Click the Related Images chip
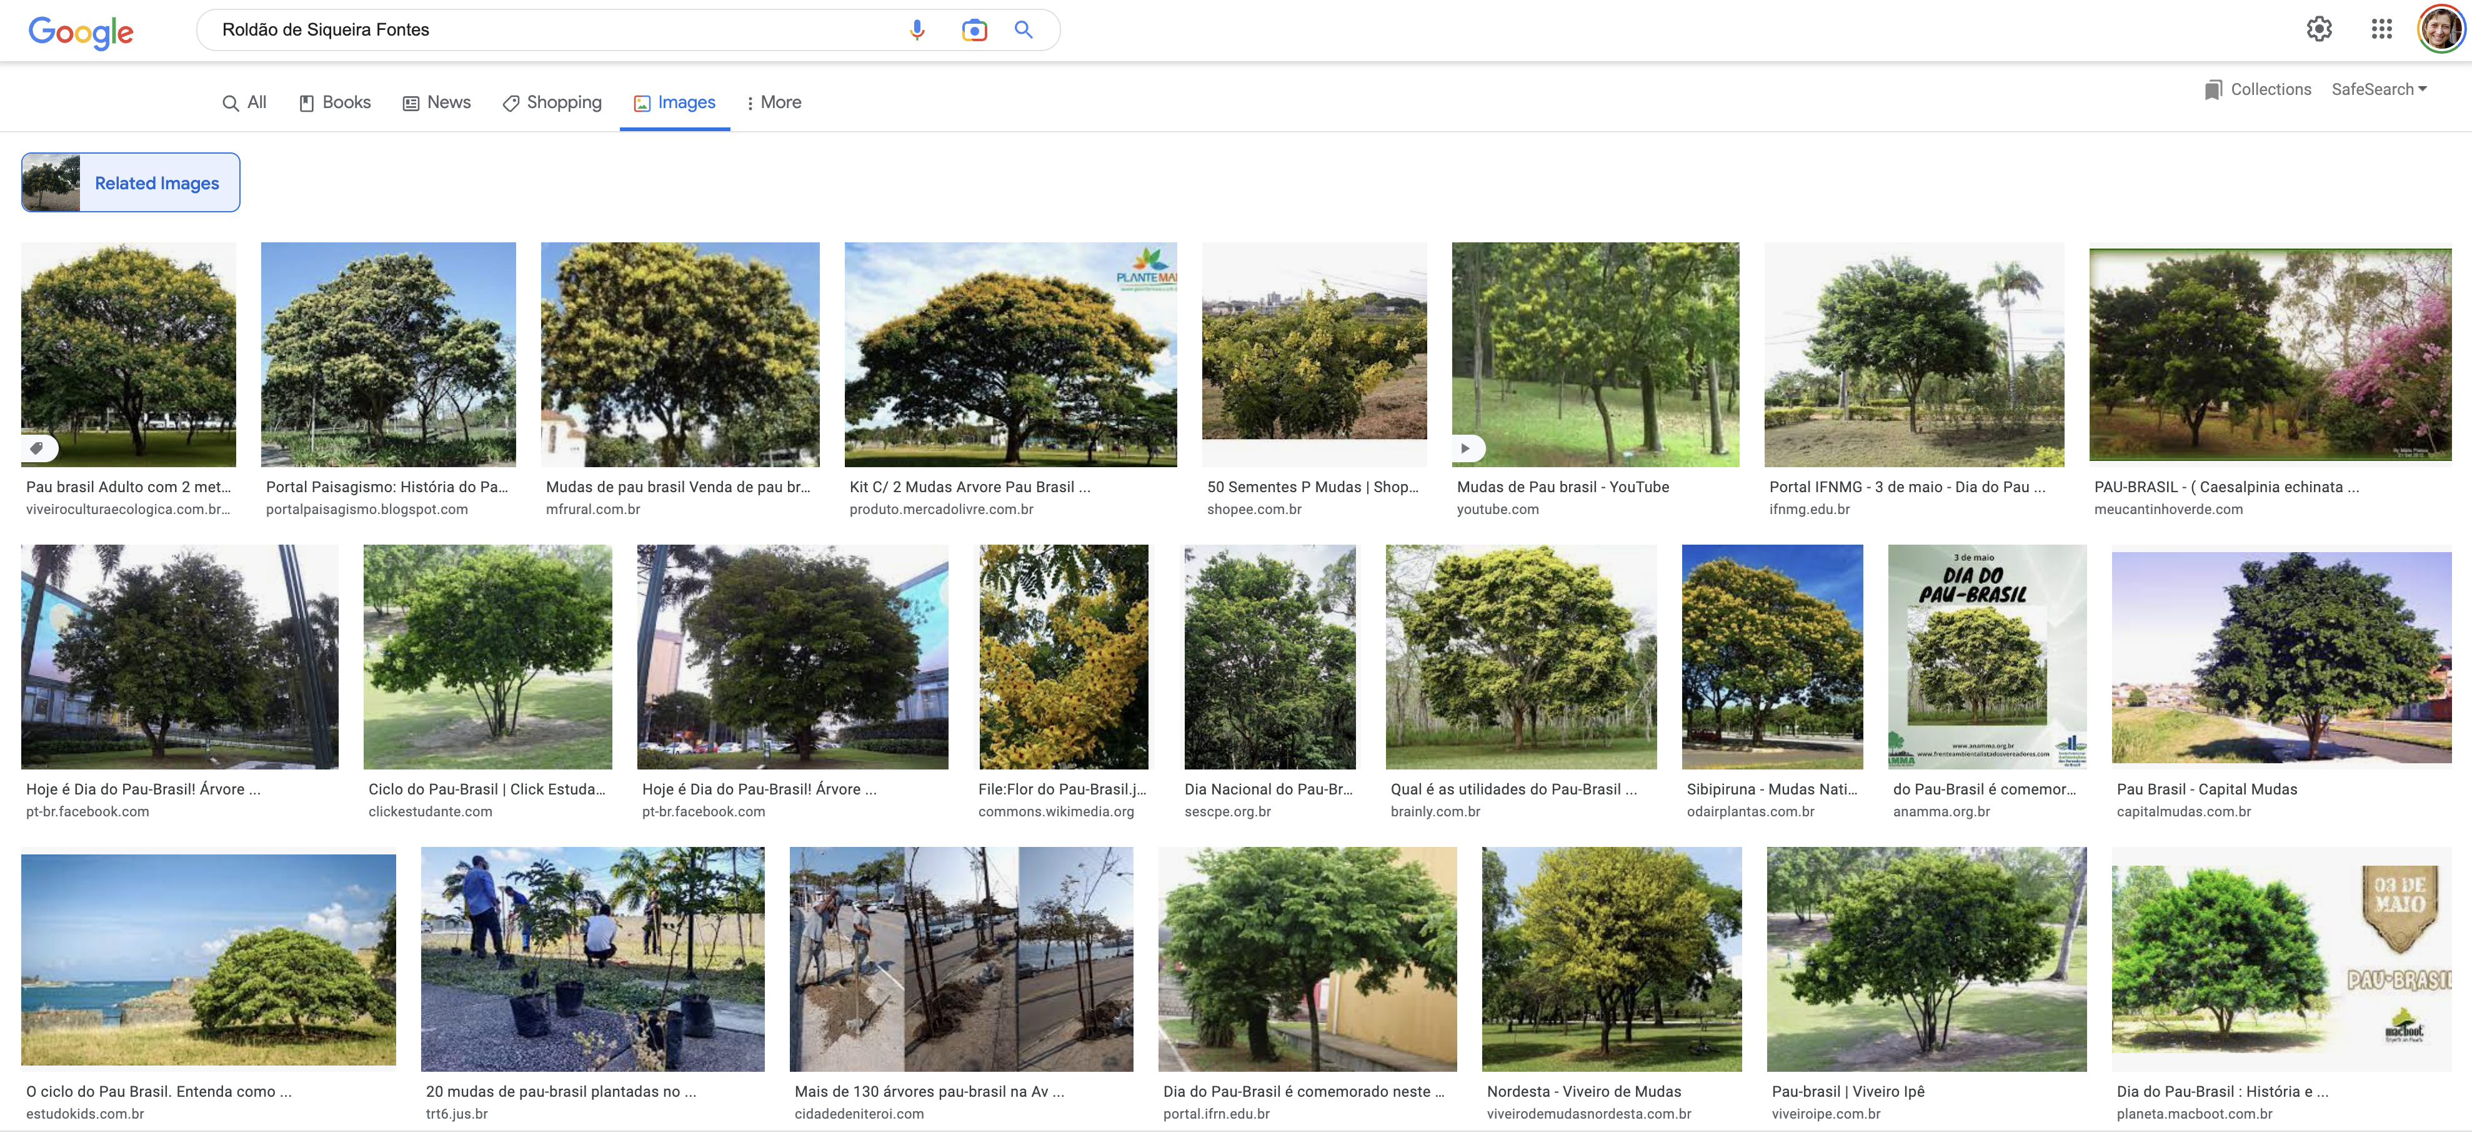Viewport: 2472px width, 1133px height. (131, 182)
